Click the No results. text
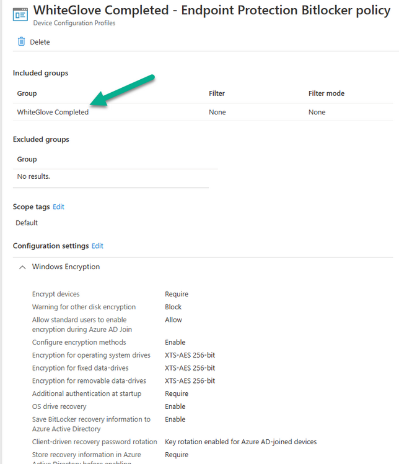 pos(33,176)
